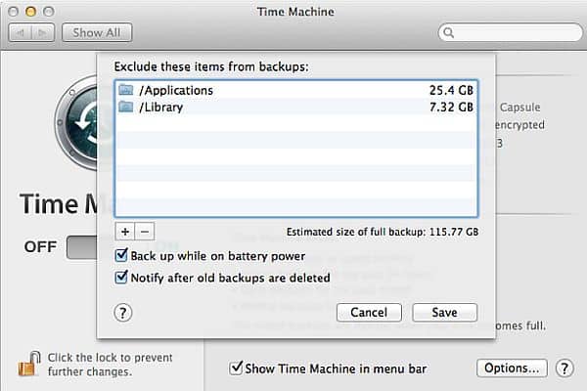Click Show All preferences button

(97, 32)
